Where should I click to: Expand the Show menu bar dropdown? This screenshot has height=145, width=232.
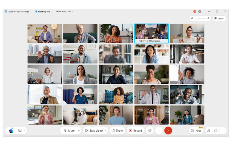[65, 12]
